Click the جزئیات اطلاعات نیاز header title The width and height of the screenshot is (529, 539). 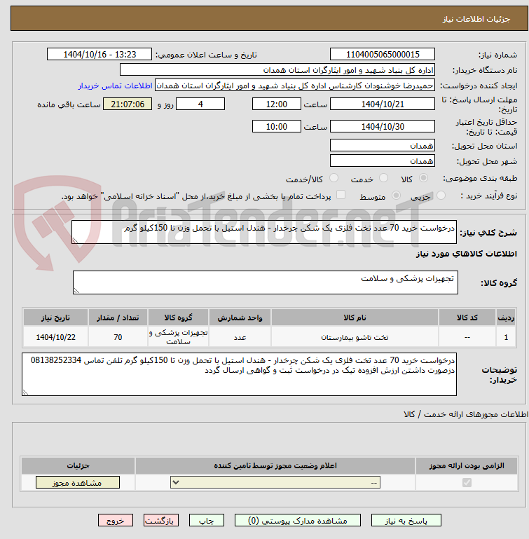tap(476, 19)
